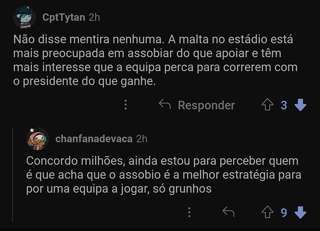This screenshot has width=320, height=231.
Task: Click the reply arrow under chanfanadevaca's comment
Action: click(228, 212)
